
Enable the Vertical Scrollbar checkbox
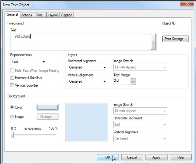click(x=12, y=85)
